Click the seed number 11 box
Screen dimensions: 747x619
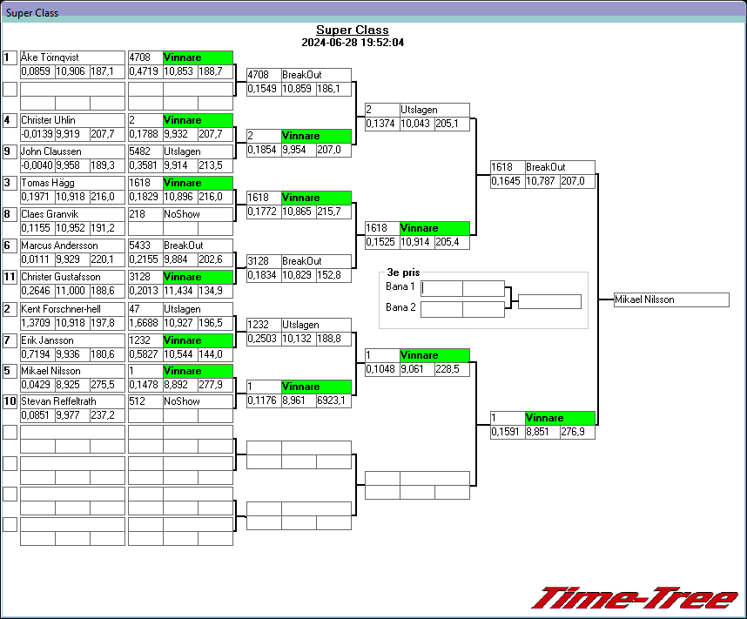click(x=10, y=277)
